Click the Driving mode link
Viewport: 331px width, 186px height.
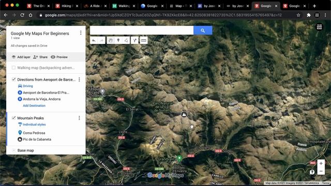click(x=28, y=86)
